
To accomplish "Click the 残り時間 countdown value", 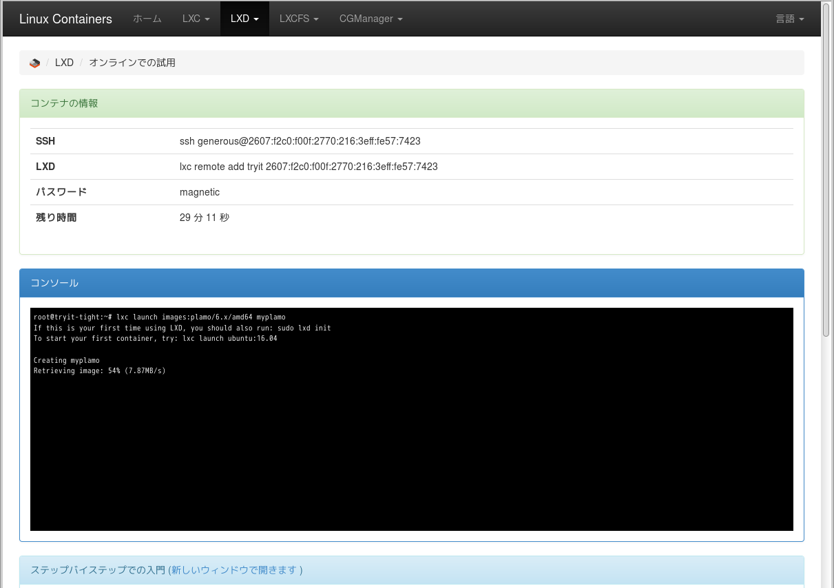I will pos(204,217).
